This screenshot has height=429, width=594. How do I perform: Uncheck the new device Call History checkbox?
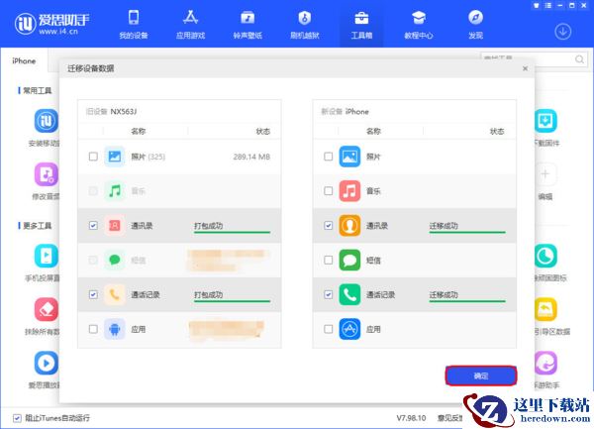coord(329,294)
